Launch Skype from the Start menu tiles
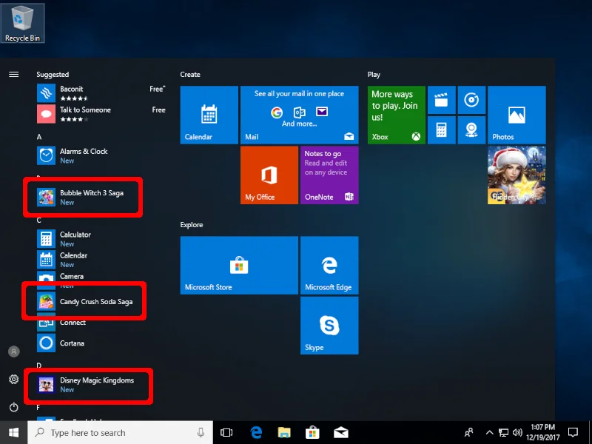Image resolution: width=592 pixels, height=444 pixels. pyautogui.click(x=329, y=326)
